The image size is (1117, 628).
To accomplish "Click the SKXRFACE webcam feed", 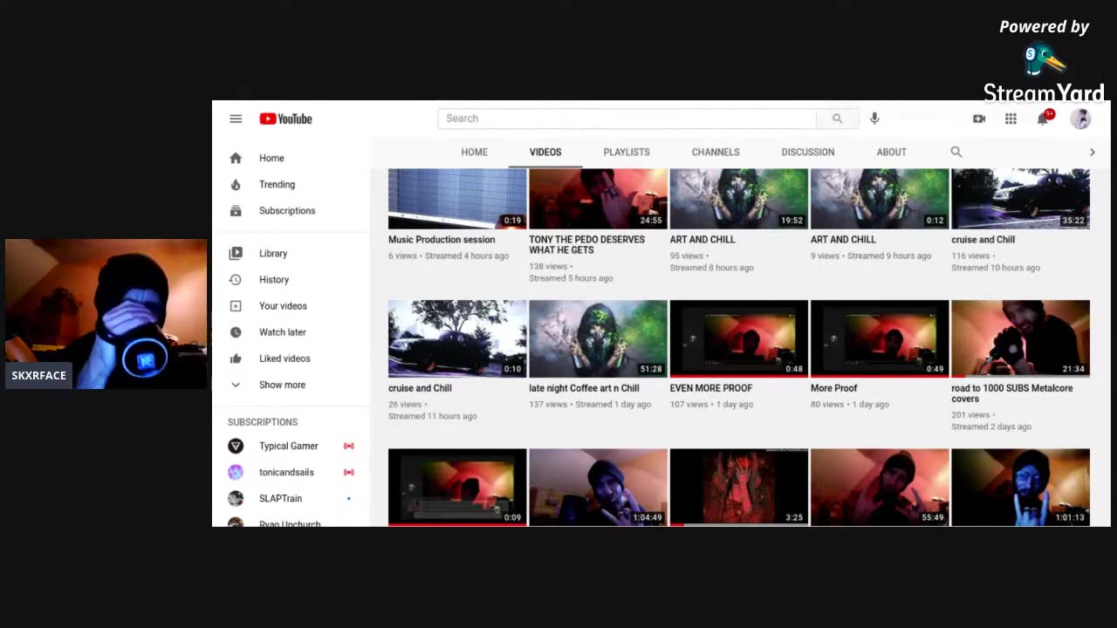I will coord(106,314).
